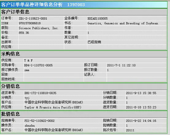Click the batch package number 20111
Screen dimensions: 170x135
130,130
